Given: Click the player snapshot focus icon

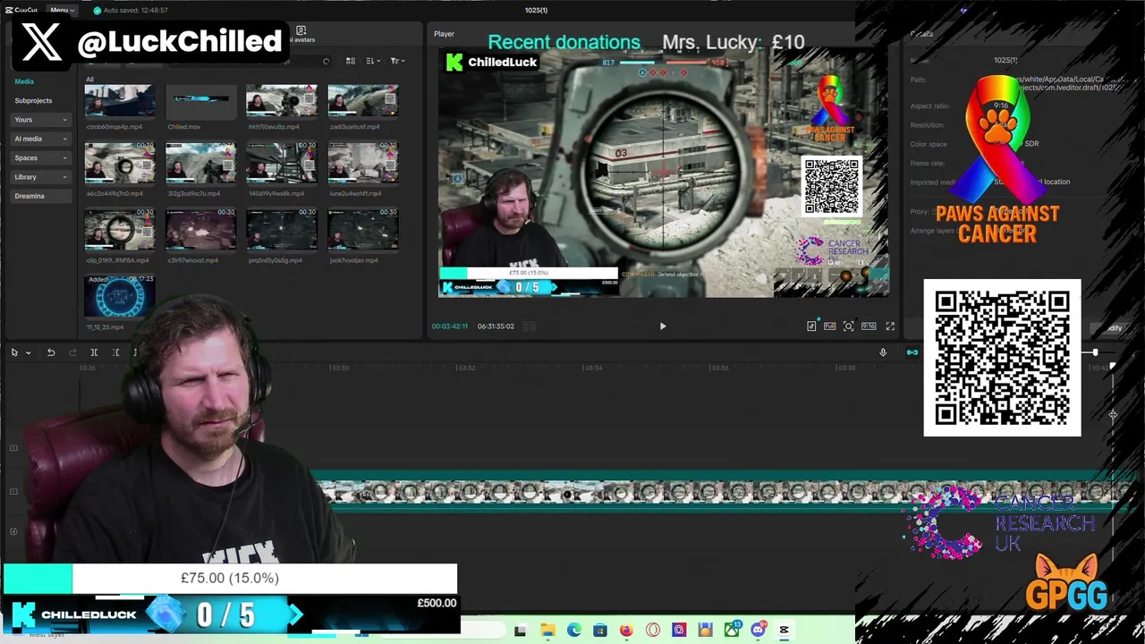Looking at the screenshot, I should (848, 326).
